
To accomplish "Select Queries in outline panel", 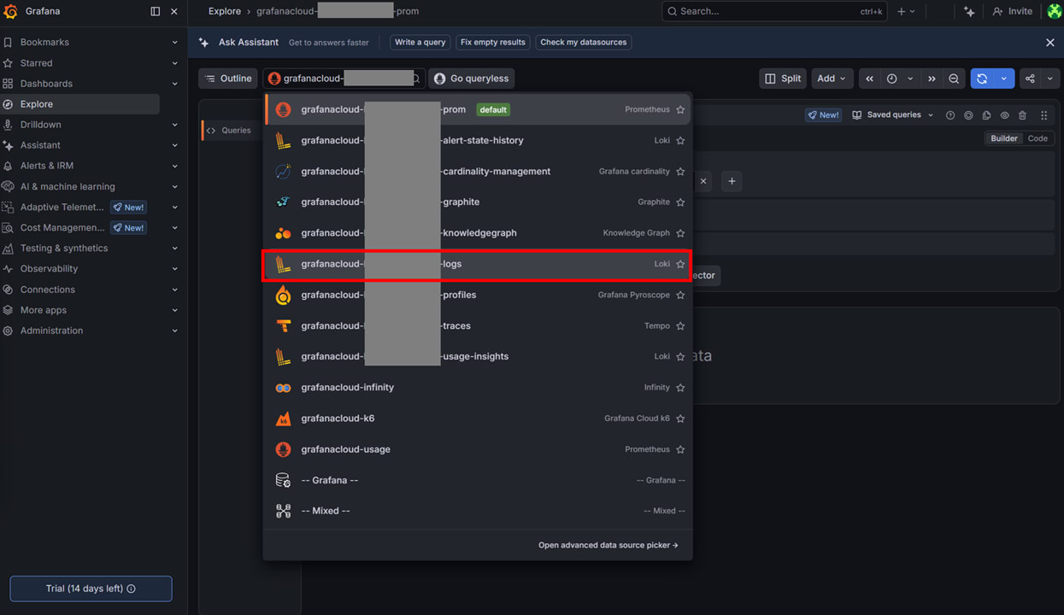I will click(229, 131).
